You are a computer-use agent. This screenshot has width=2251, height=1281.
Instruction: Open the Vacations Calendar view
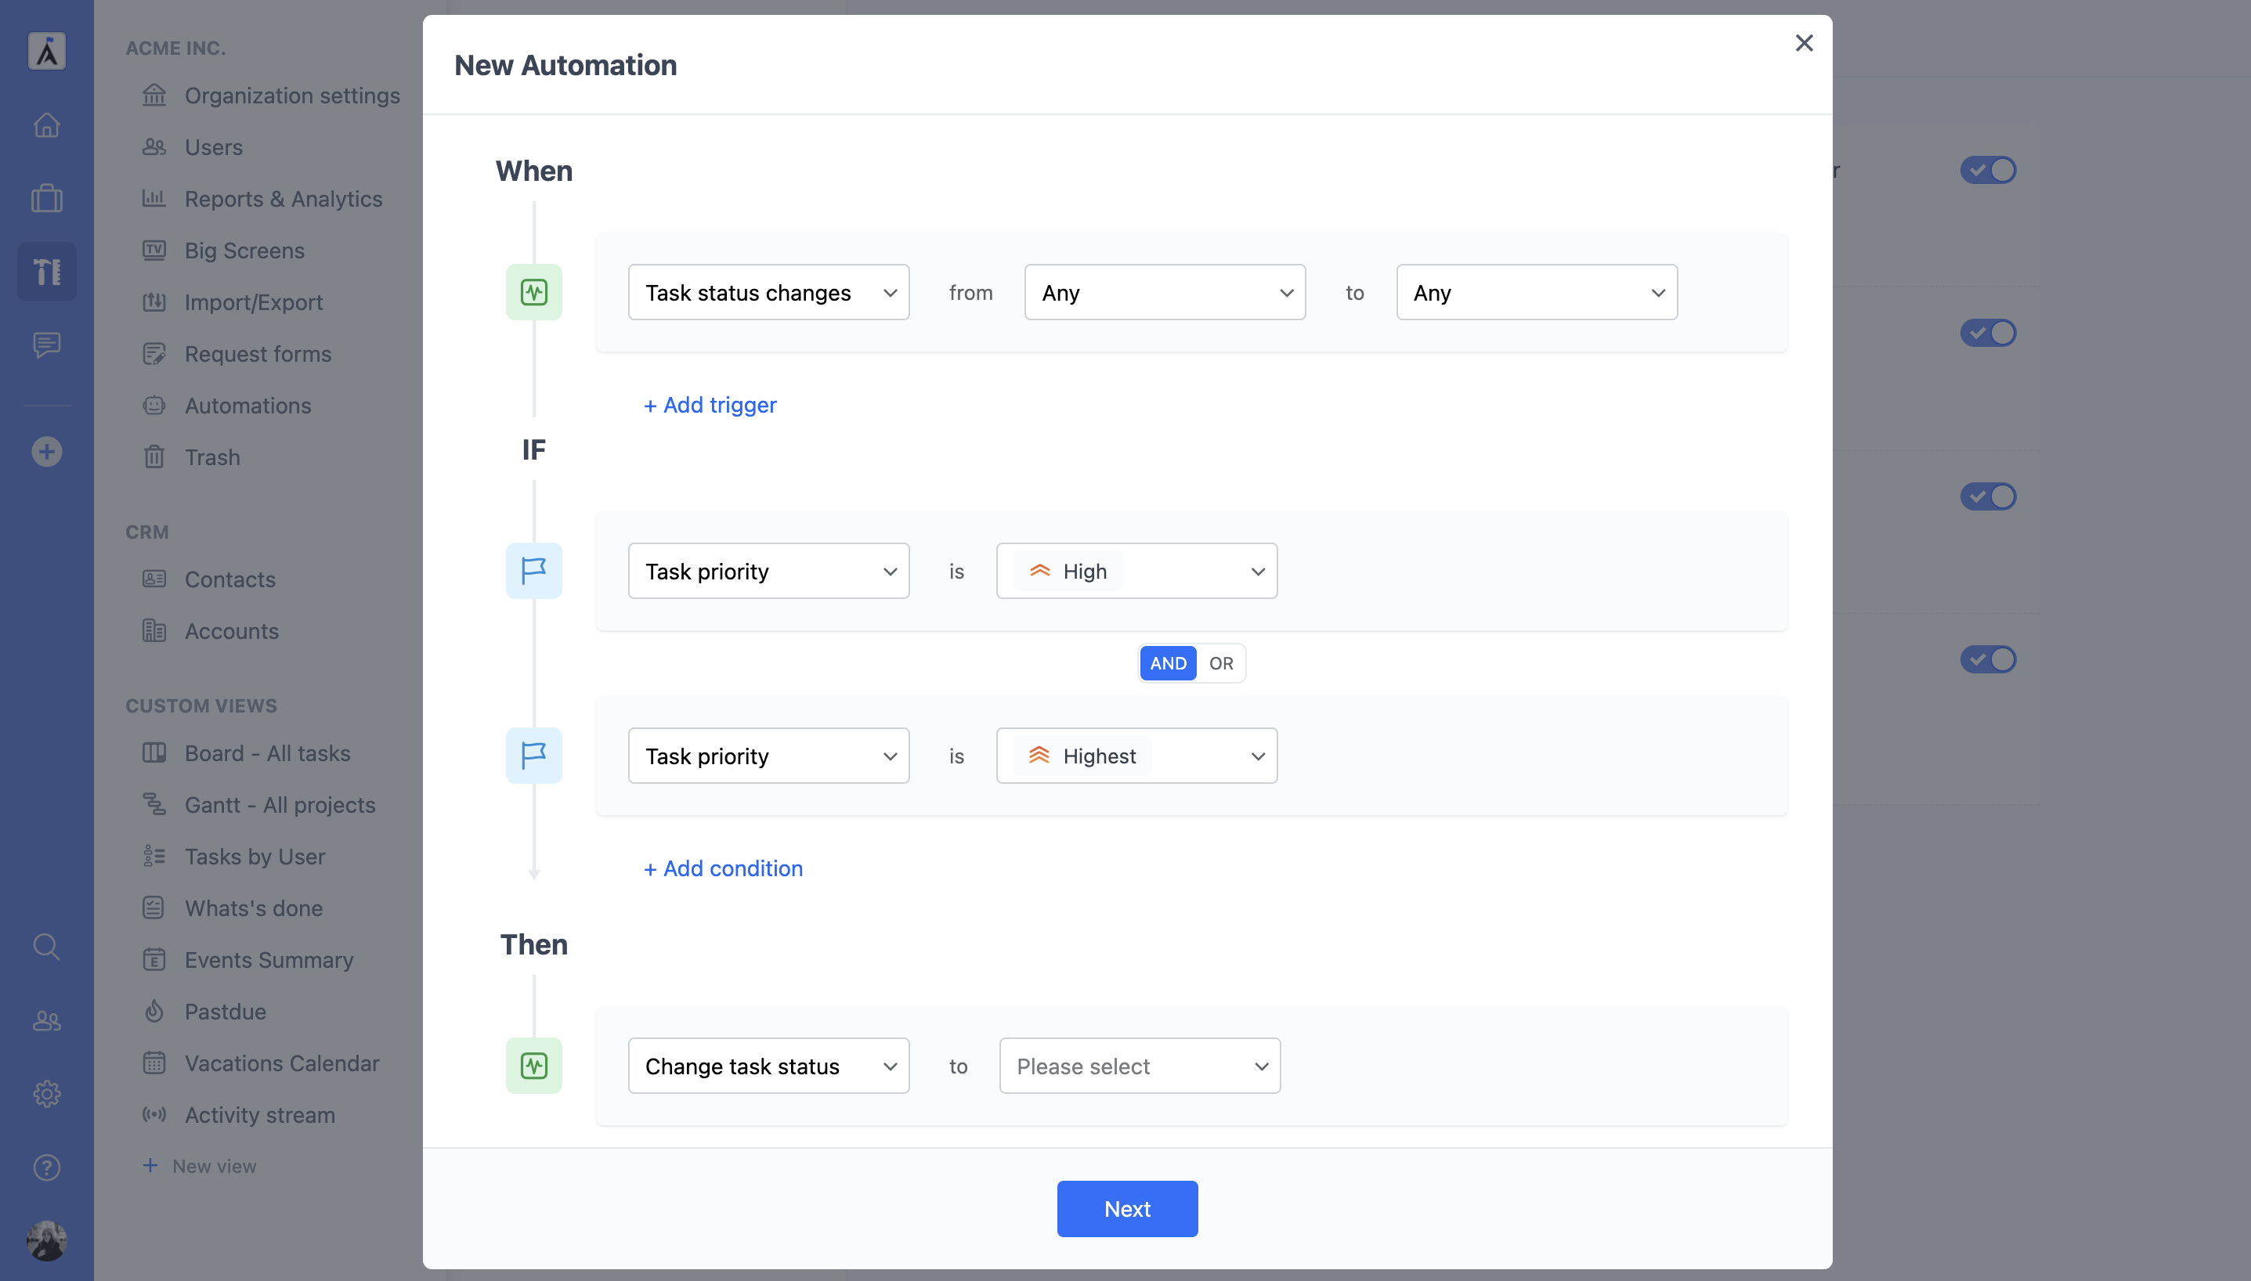[282, 1063]
